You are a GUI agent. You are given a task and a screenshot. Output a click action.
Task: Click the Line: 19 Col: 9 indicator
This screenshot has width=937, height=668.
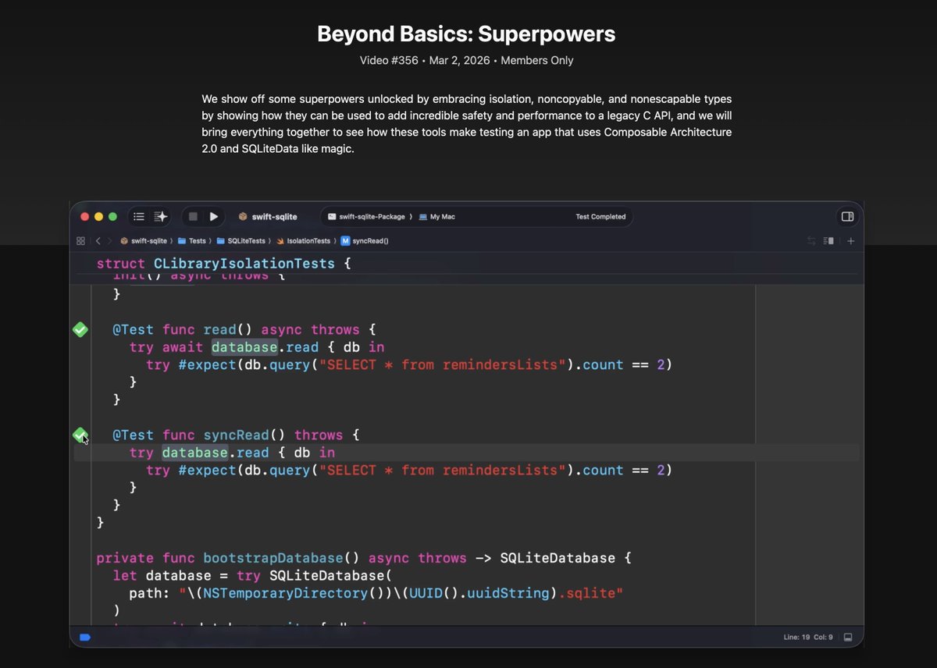point(808,638)
